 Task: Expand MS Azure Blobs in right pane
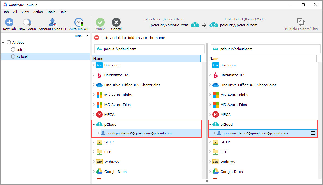pos(210,95)
